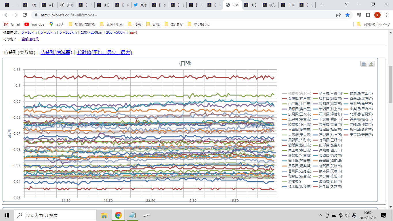Open File Explorer from the taskbar
This screenshot has height=221, width=393.
pos(104,215)
